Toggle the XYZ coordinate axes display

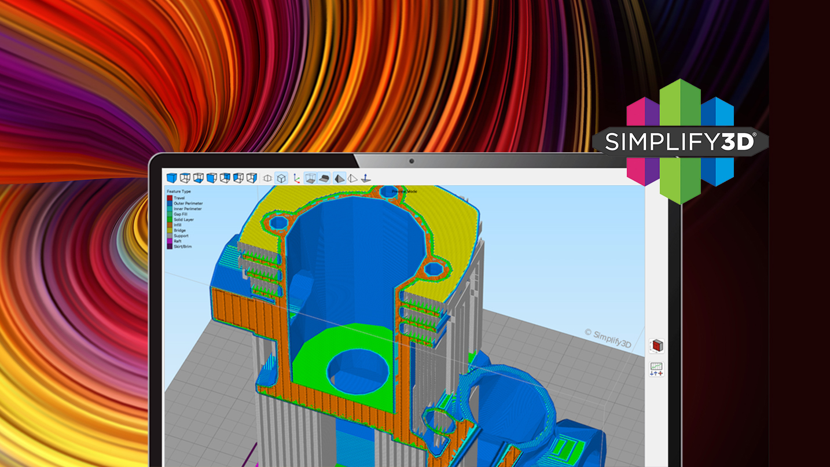[296, 178]
